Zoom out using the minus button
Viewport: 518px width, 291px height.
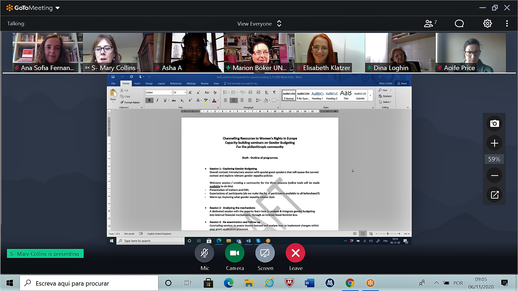pyautogui.click(x=494, y=176)
